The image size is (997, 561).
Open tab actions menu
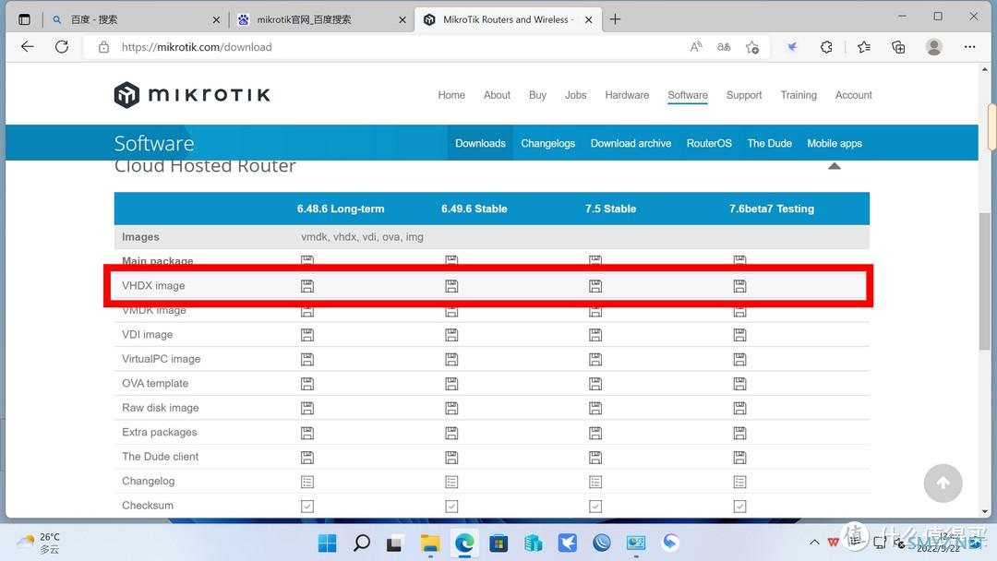24,19
